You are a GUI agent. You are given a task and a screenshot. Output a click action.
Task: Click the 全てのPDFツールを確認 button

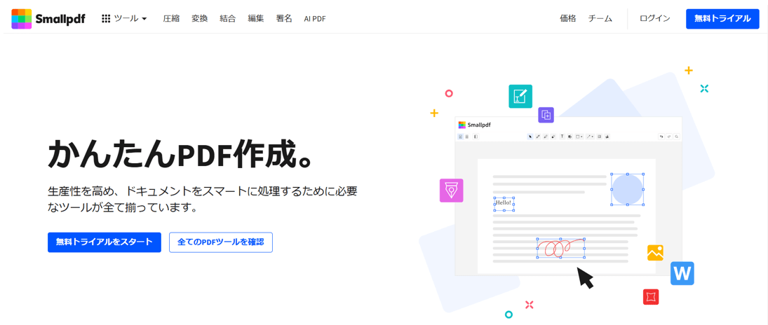click(221, 242)
